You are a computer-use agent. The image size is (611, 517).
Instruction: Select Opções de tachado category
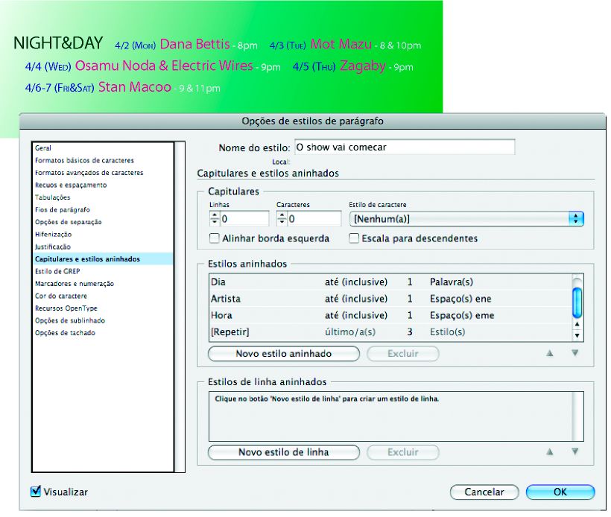click(65, 333)
